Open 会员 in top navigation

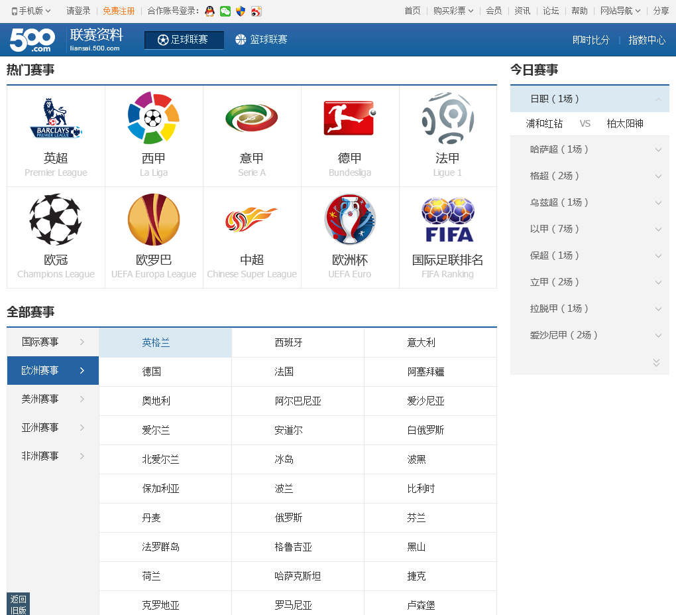click(494, 11)
